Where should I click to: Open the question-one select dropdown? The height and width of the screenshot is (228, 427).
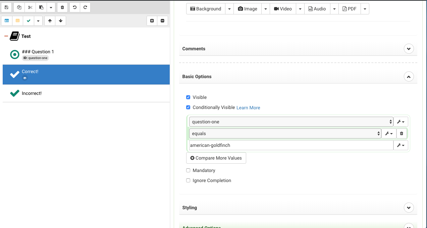click(291, 122)
